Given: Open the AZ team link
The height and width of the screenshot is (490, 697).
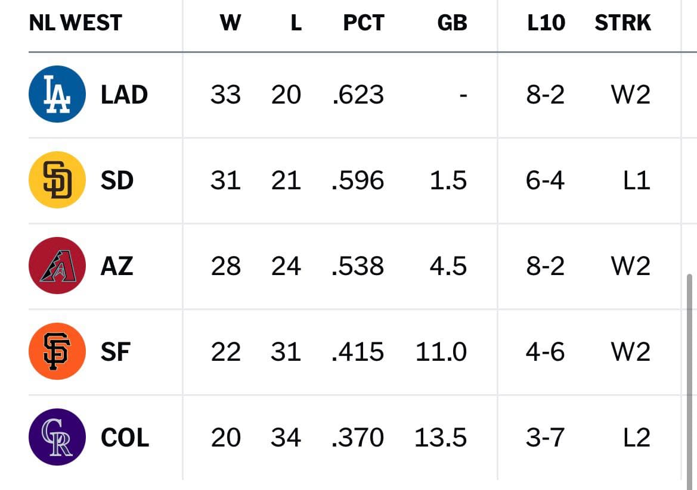Looking at the screenshot, I should tap(117, 266).
